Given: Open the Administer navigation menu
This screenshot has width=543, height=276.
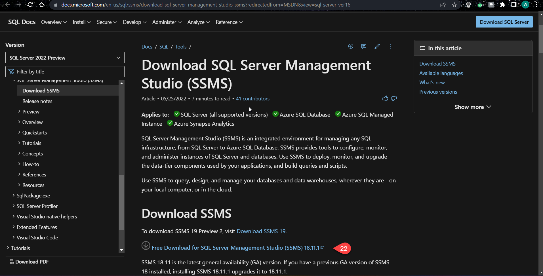Looking at the screenshot, I should (167, 22).
